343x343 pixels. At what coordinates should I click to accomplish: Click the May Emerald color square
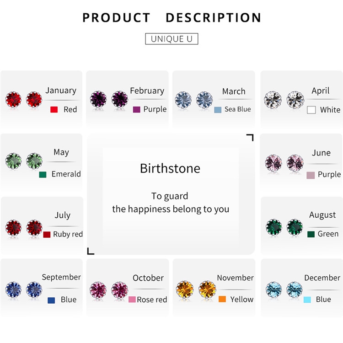click(x=43, y=174)
